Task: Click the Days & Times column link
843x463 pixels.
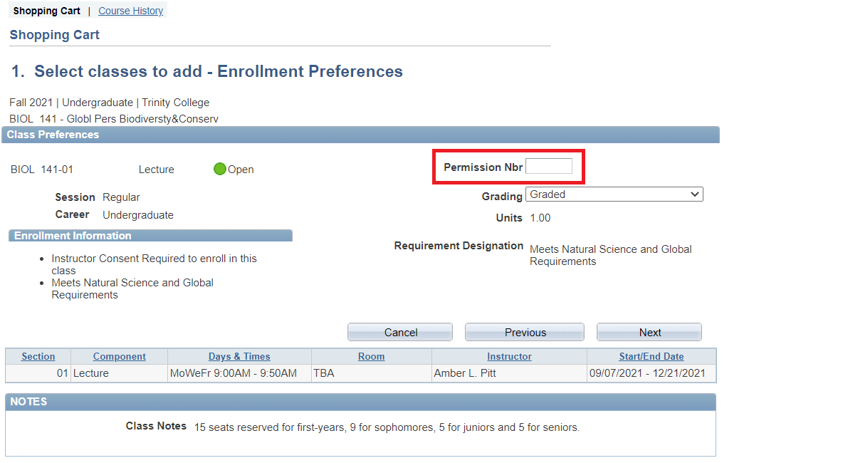Action: (240, 356)
